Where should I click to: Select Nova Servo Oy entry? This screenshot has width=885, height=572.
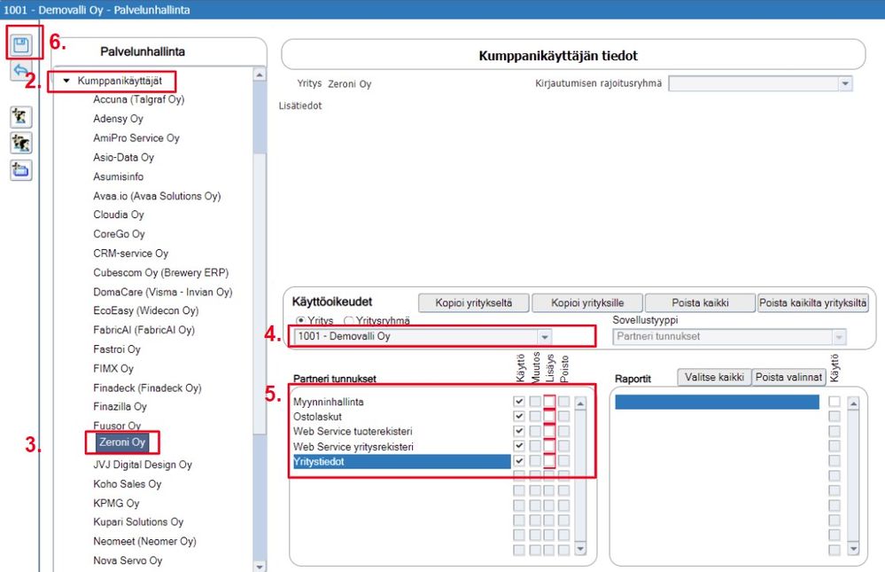pyautogui.click(x=128, y=560)
